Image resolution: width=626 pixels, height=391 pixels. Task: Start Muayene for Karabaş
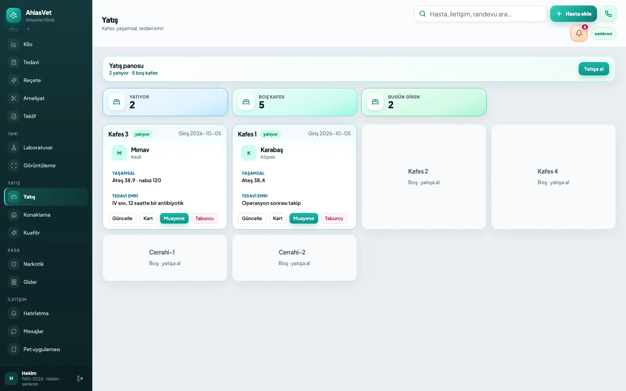[304, 218]
